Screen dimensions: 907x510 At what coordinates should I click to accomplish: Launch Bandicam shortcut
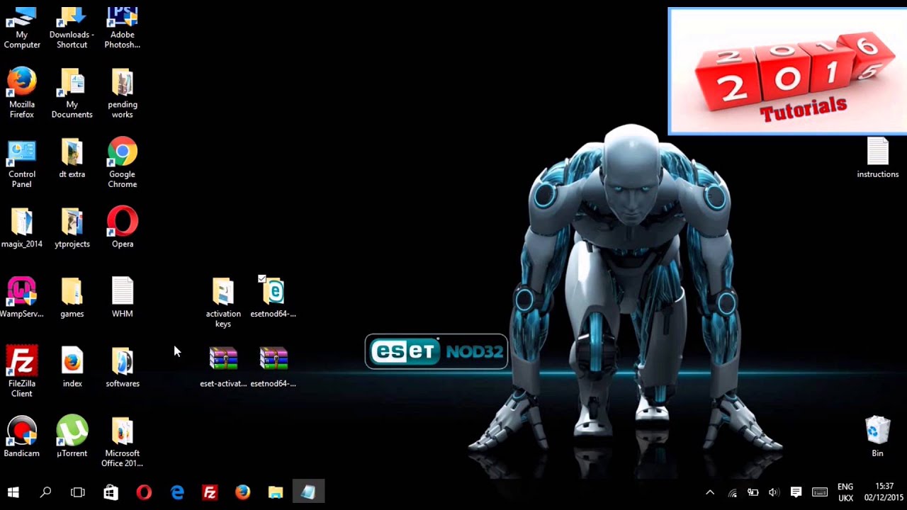[x=22, y=437]
